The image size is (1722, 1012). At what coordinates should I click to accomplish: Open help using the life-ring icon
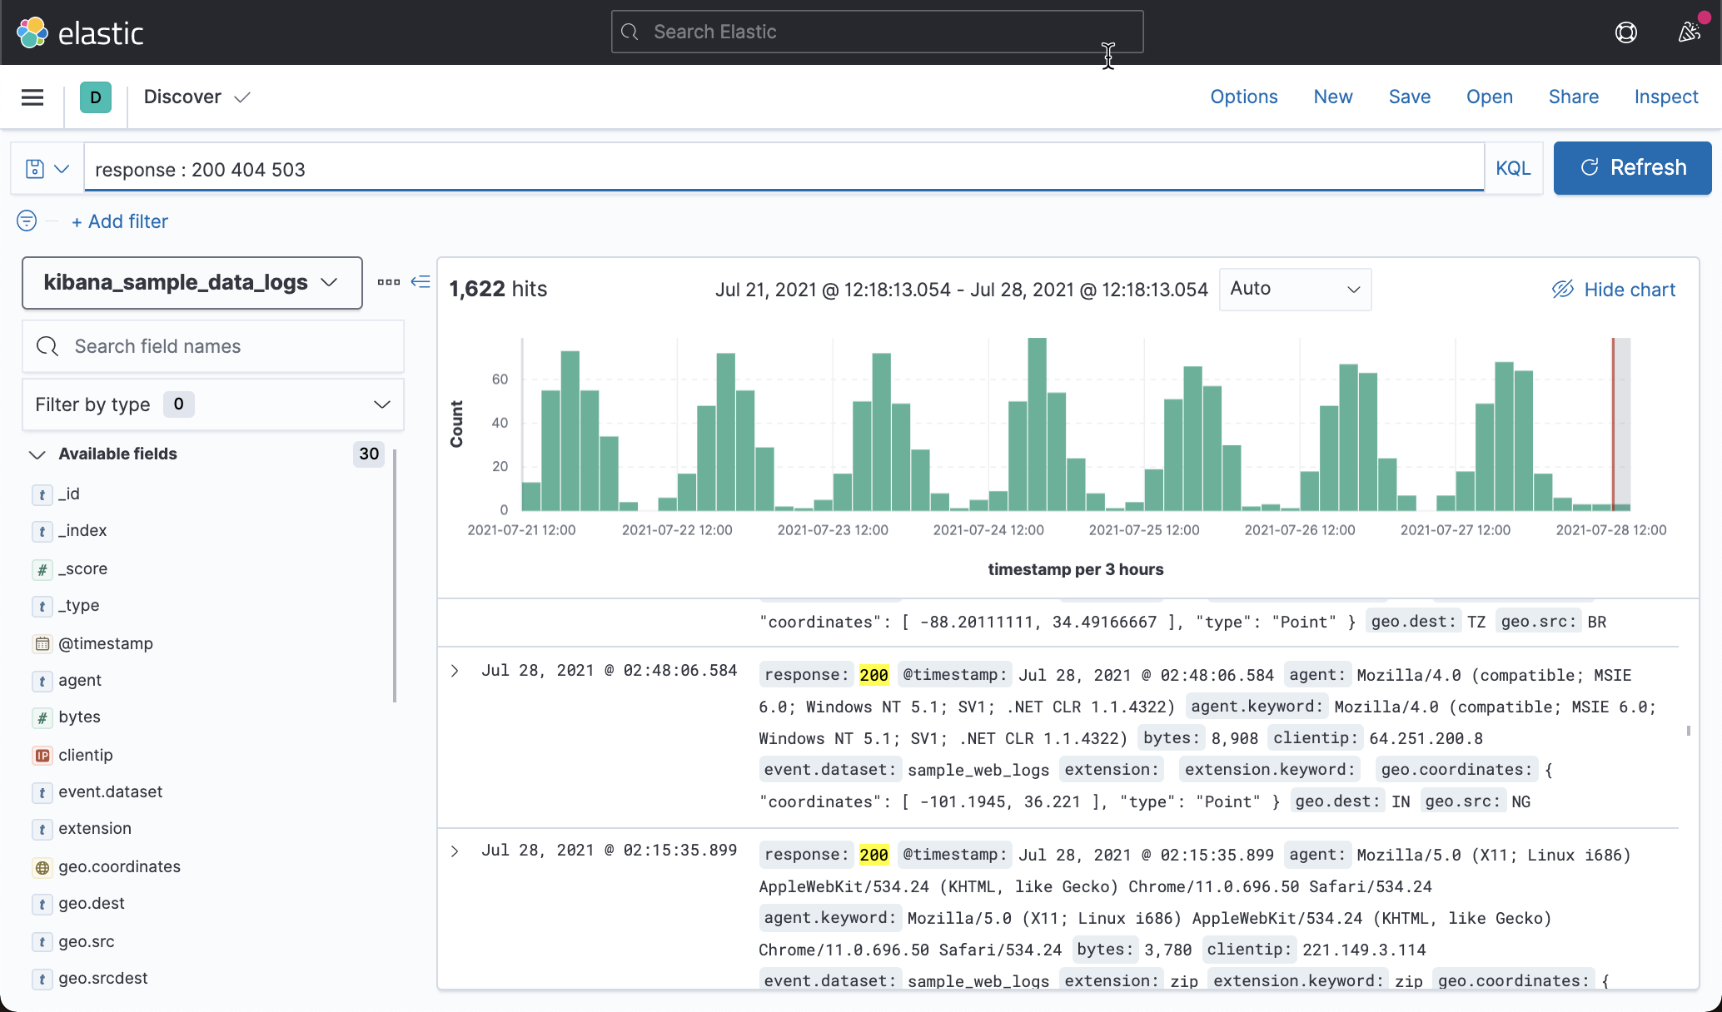[x=1625, y=32]
